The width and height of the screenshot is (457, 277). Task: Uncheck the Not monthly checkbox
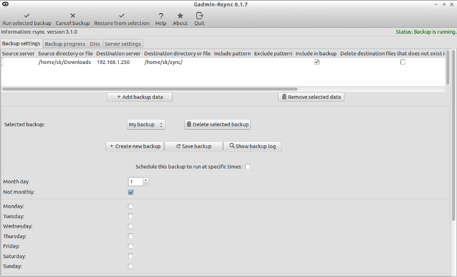(x=131, y=192)
